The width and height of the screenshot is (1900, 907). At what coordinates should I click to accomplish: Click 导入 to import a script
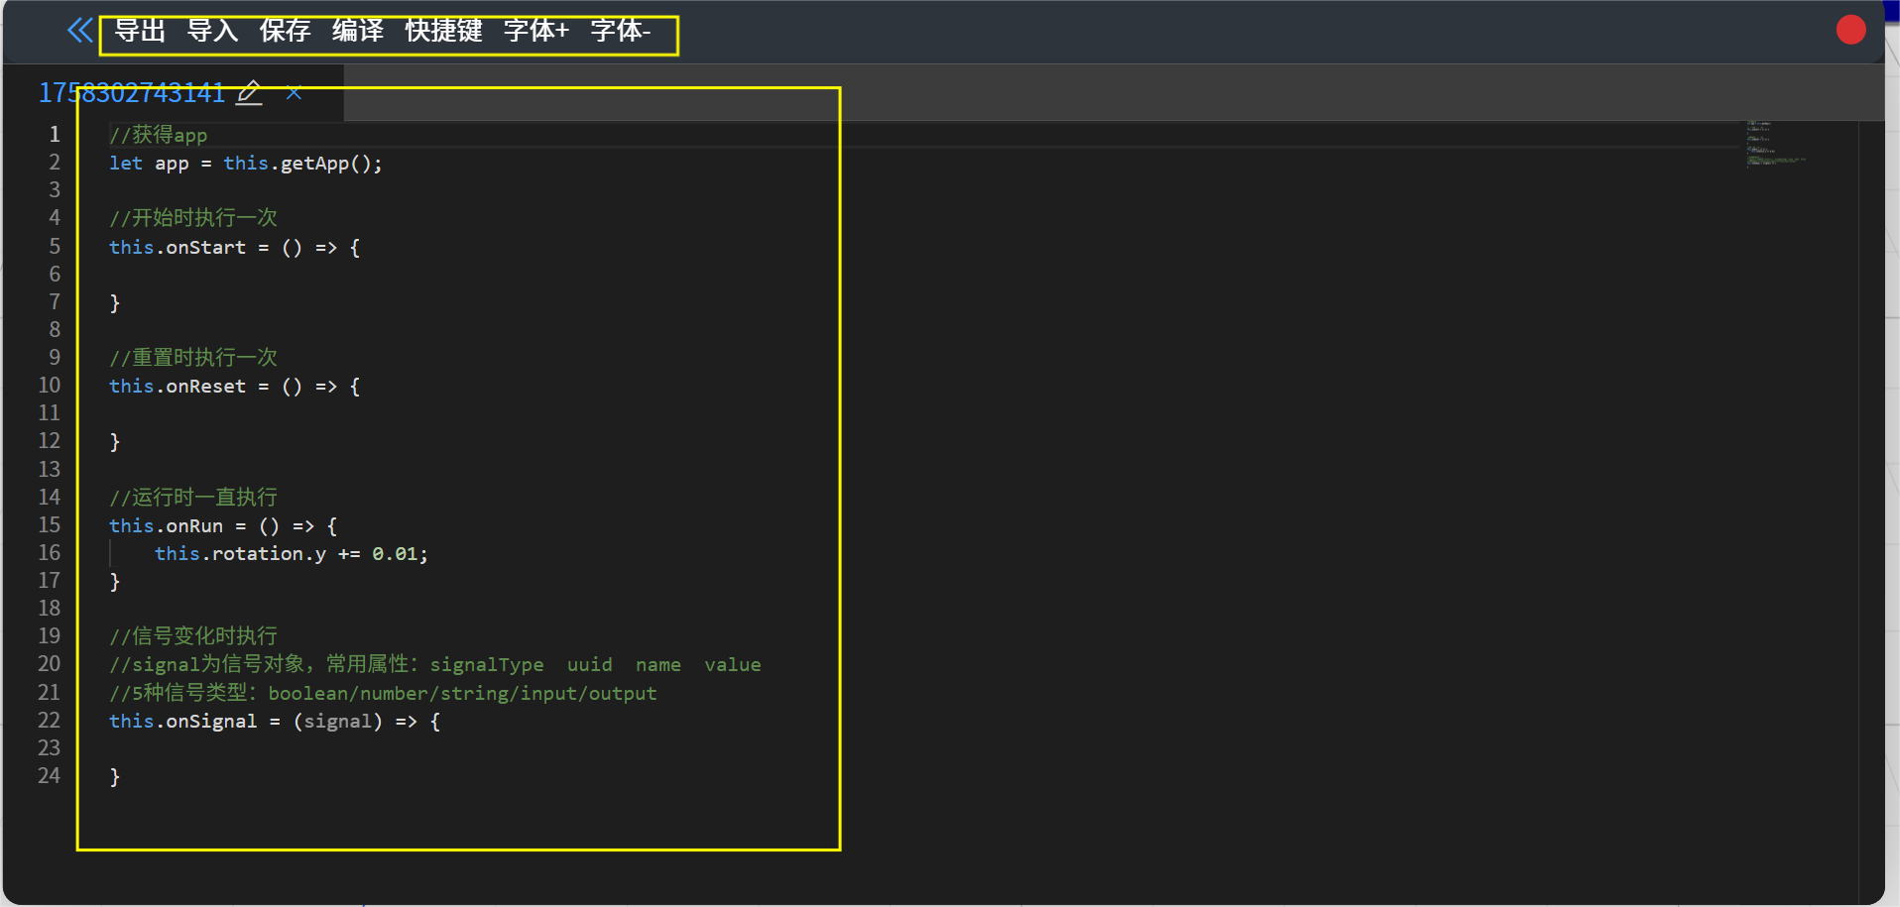212,31
